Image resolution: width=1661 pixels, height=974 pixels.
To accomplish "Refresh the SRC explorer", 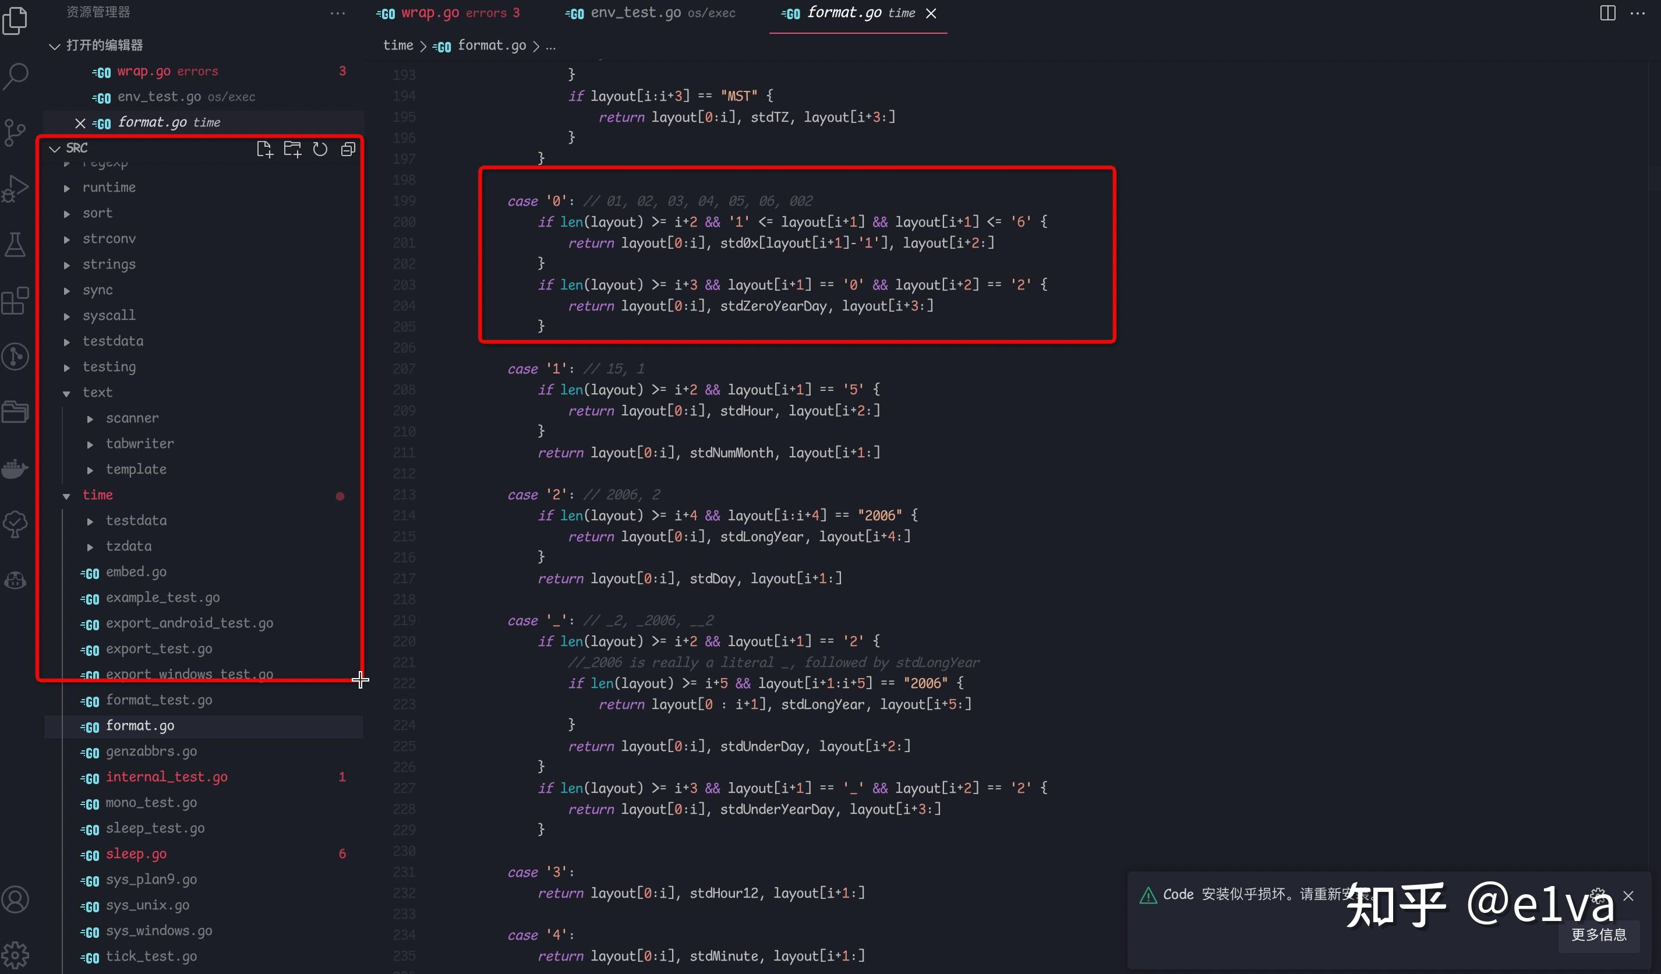I will [320, 149].
